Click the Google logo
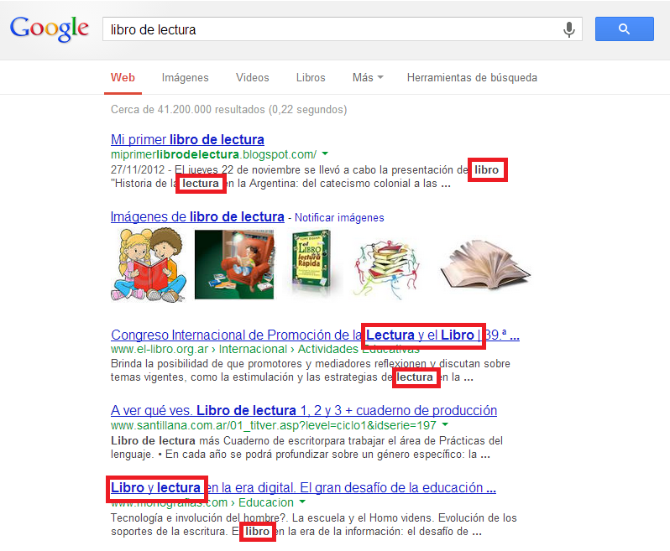This screenshot has width=670, height=551. click(50, 29)
